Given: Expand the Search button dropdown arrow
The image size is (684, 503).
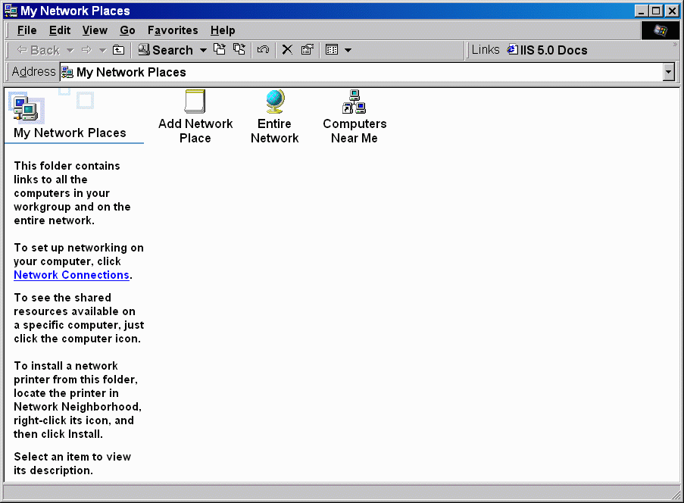Looking at the screenshot, I should point(203,50).
